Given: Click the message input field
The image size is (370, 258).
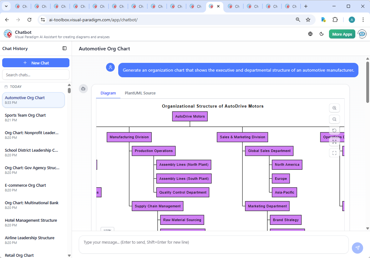Looking at the screenshot, I should 214,244.
